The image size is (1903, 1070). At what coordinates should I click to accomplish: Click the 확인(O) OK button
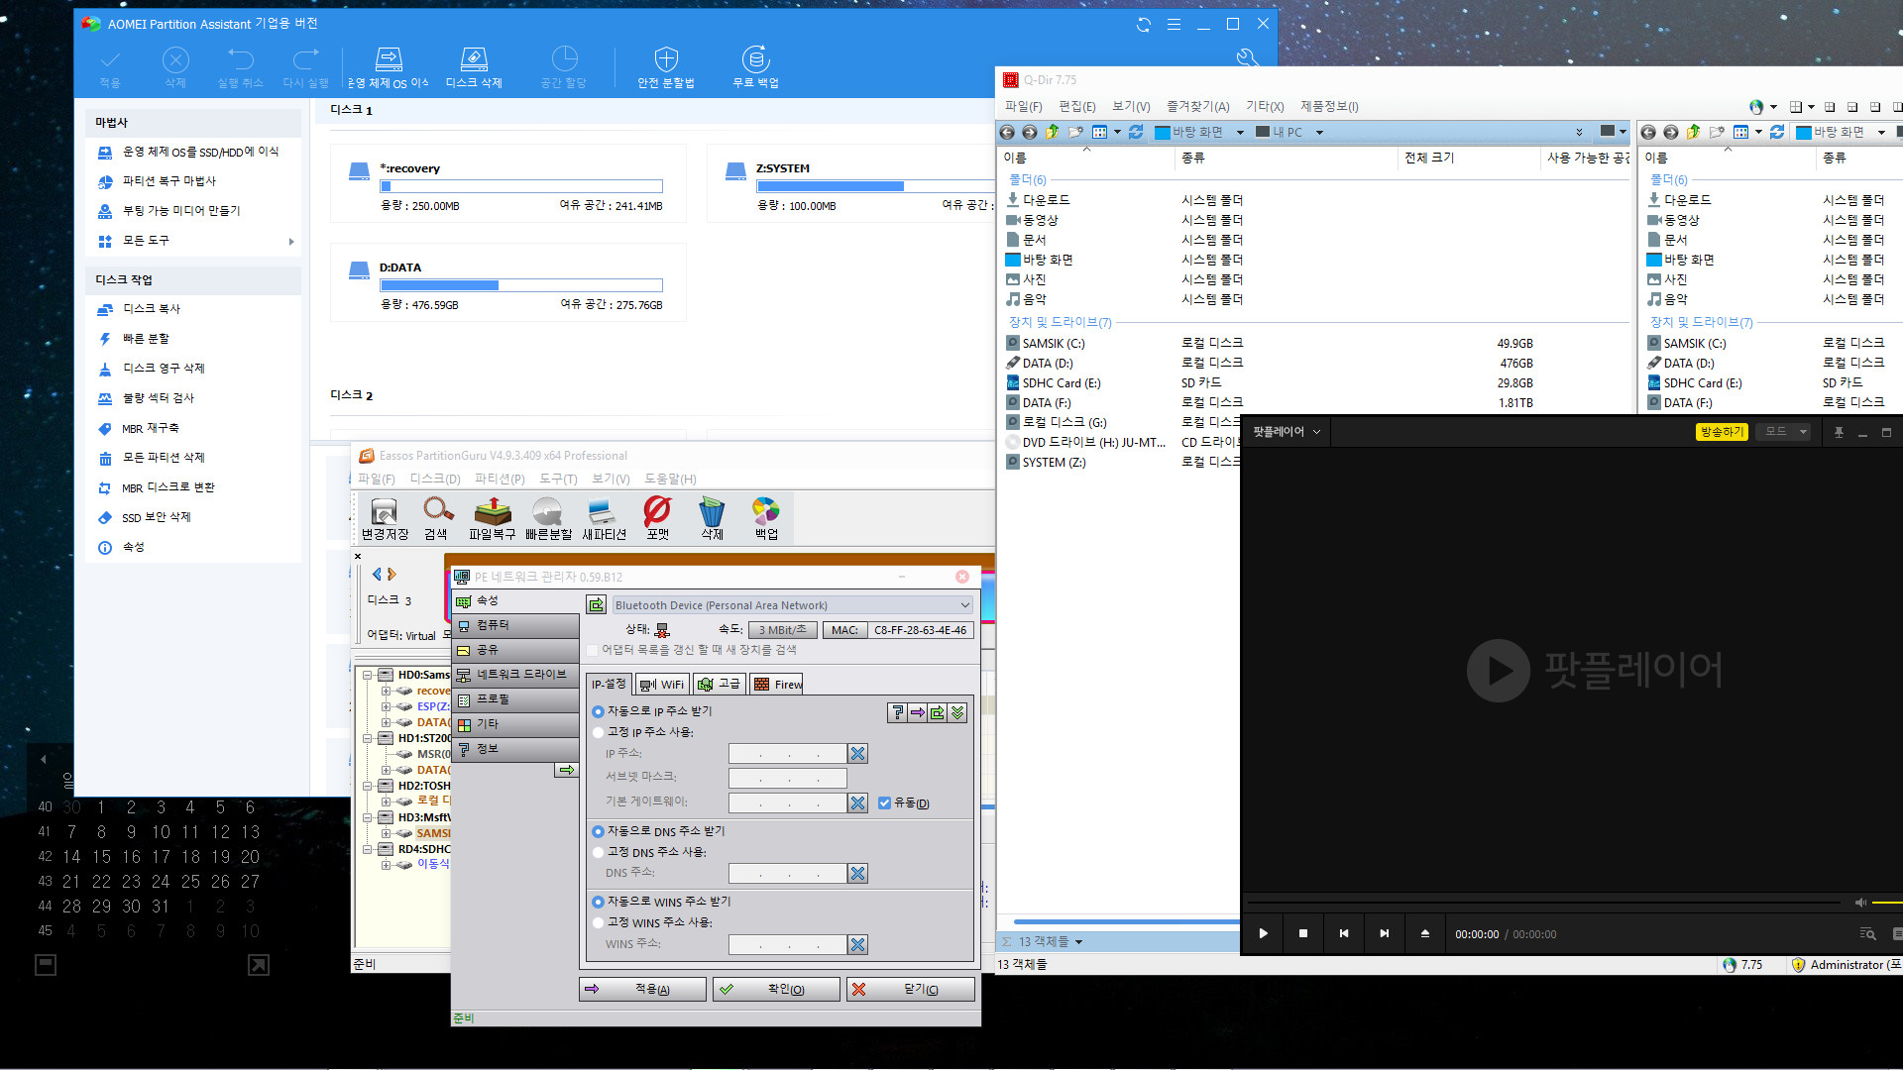(x=776, y=990)
